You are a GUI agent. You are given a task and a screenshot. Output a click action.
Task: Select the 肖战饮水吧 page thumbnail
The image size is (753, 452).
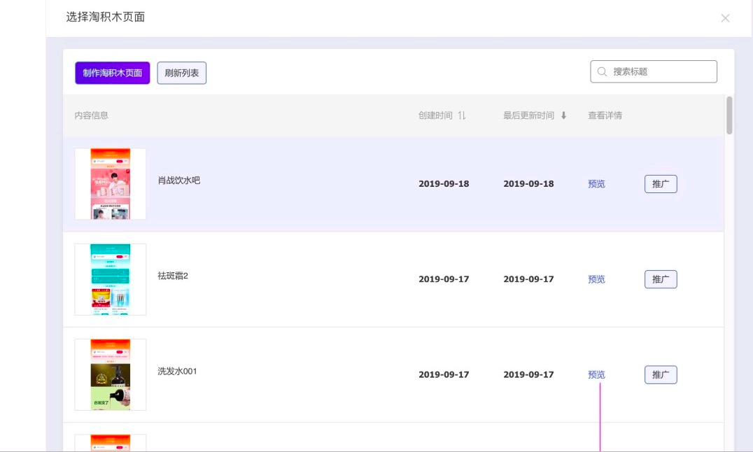111,184
